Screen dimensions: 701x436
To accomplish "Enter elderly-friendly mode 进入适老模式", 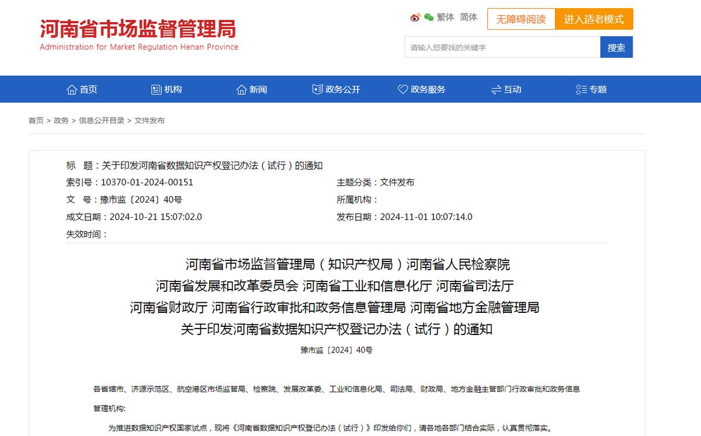I will pos(594,19).
